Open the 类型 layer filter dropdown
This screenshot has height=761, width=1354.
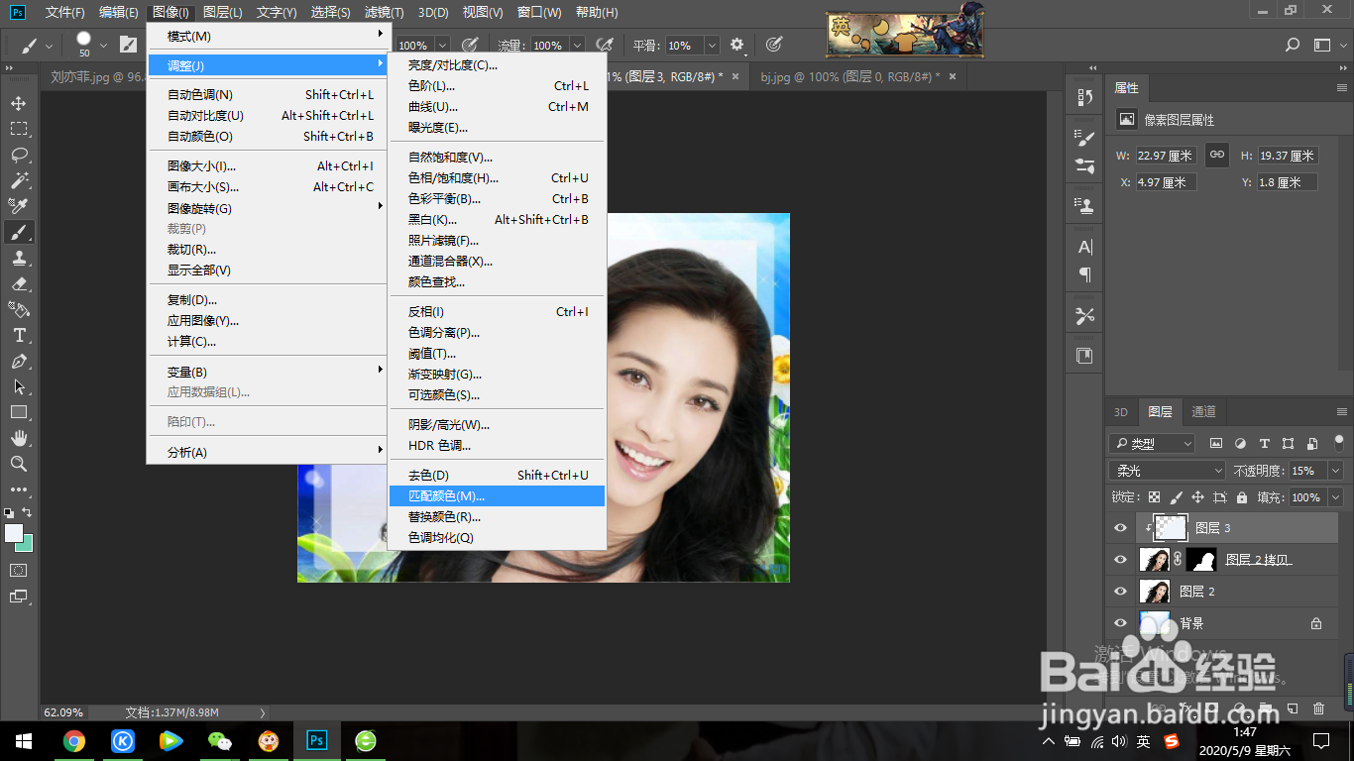[1151, 444]
